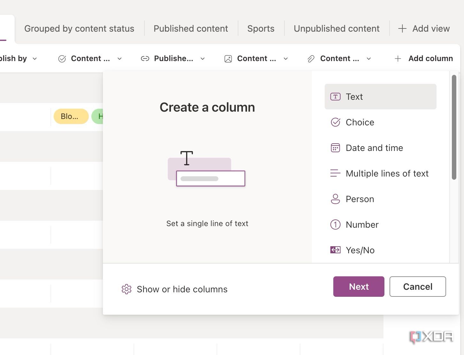Expand the Content status column dropdown
Screen dimensions: 464x355
(120, 59)
